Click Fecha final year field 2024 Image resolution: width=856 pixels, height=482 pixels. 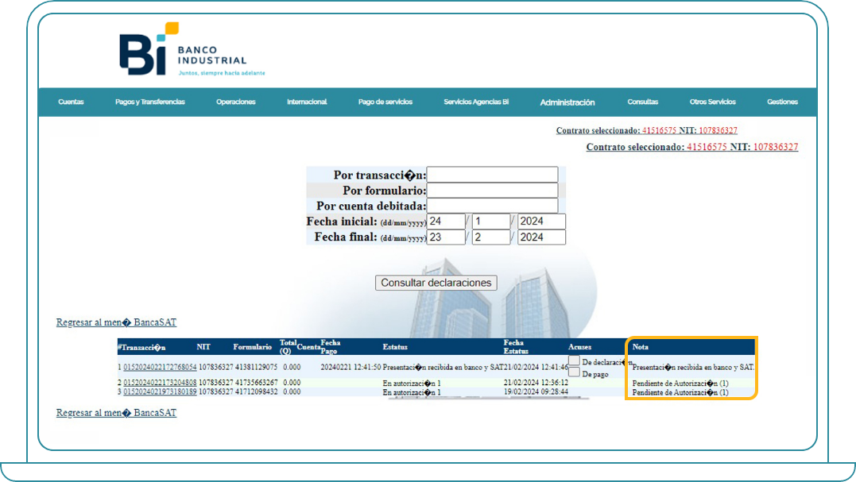pyautogui.click(x=541, y=237)
